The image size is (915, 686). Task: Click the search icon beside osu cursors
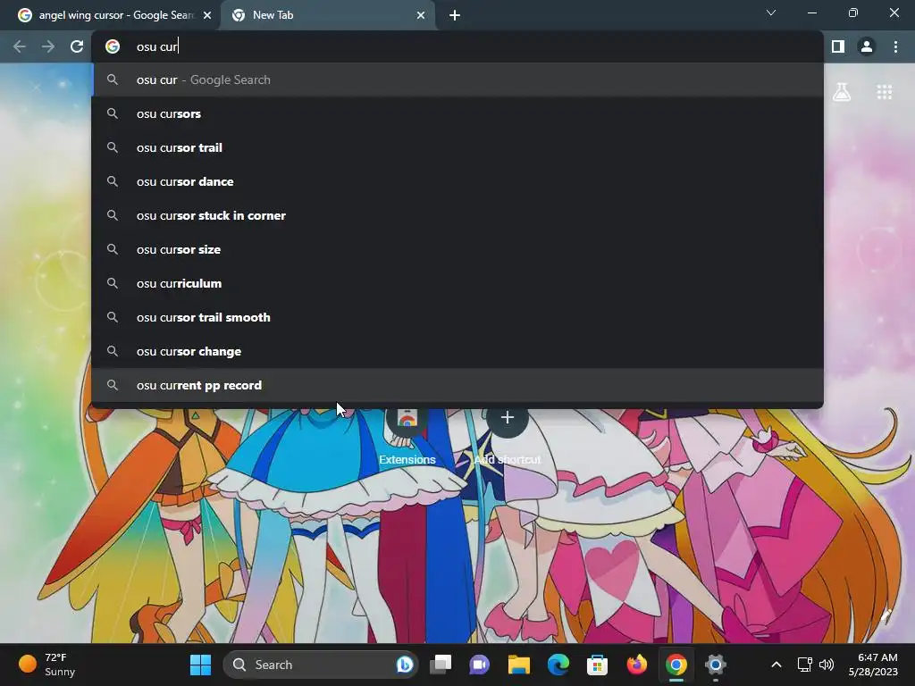(113, 113)
